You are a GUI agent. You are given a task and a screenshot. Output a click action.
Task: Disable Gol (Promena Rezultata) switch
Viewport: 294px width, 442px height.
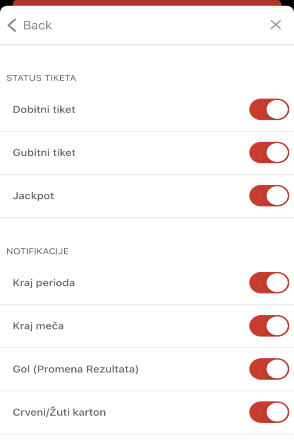pyautogui.click(x=269, y=369)
